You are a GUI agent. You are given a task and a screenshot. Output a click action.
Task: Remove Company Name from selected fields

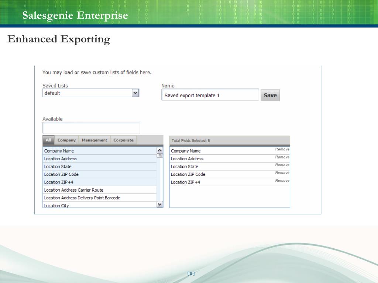(282, 149)
